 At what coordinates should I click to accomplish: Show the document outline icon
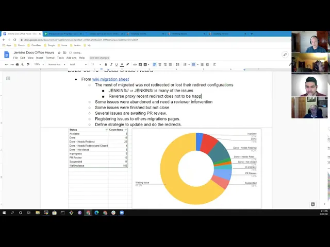pyautogui.click(x=8, y=79)
